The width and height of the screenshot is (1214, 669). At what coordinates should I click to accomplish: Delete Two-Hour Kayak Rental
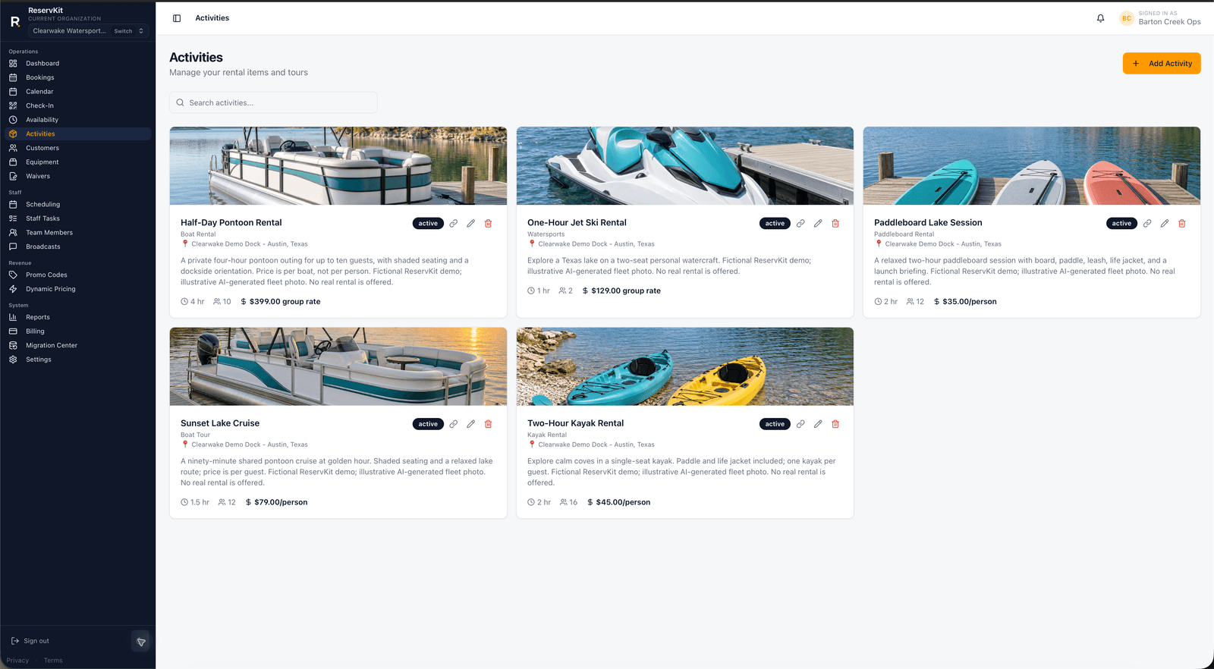[835, 424]
